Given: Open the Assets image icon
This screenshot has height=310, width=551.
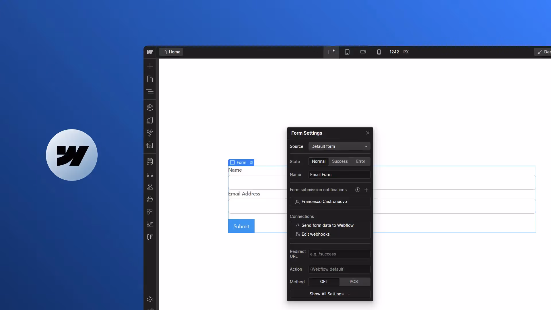Looking at the screenshot, I should point(150,146).
